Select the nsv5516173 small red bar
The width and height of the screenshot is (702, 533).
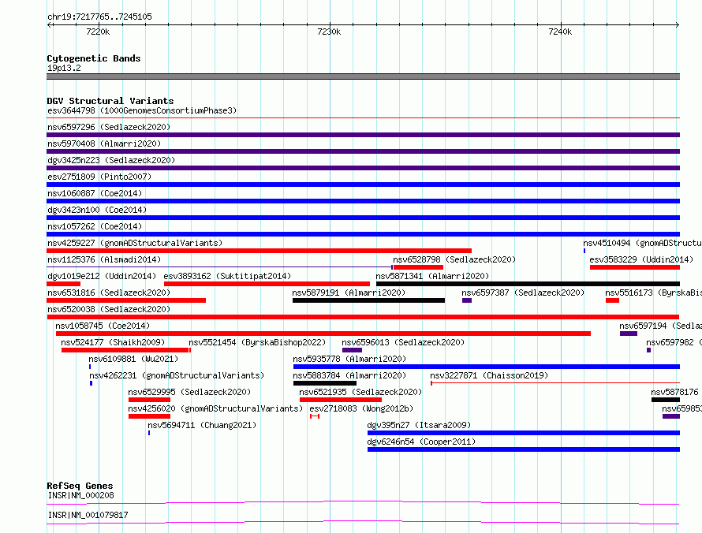point(612,300)
